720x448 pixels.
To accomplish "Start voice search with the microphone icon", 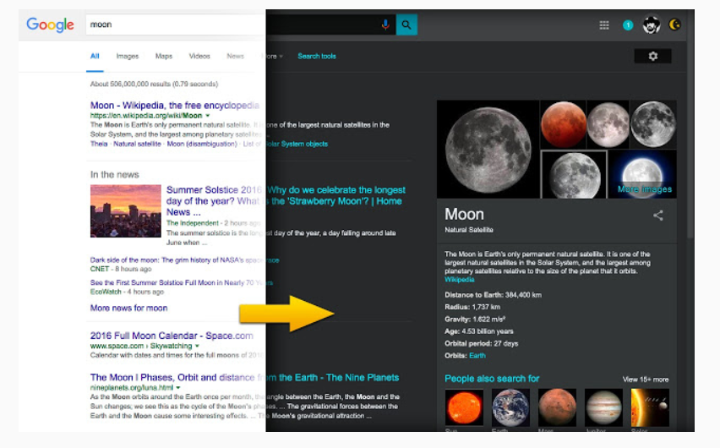I will [x=385, y=25].
